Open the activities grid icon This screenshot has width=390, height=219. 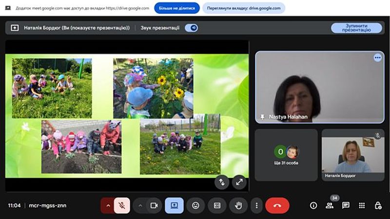click(x=362, y=205)
